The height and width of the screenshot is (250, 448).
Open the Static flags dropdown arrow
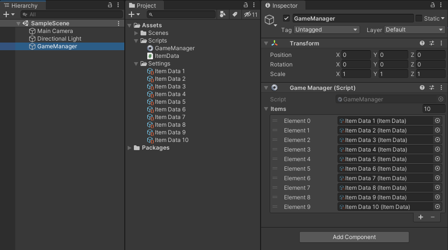[x=443, y=18]
